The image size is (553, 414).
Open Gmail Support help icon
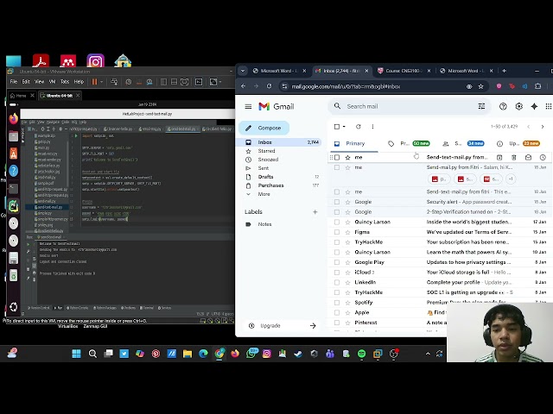[x=503, y=106]
